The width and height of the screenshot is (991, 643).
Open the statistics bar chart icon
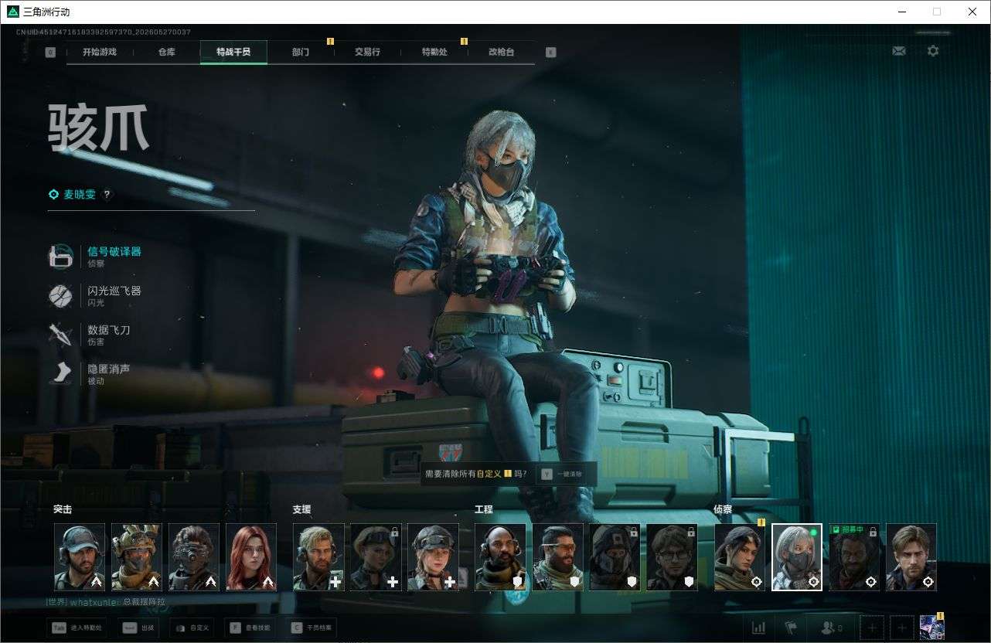[x=759, y=628]
